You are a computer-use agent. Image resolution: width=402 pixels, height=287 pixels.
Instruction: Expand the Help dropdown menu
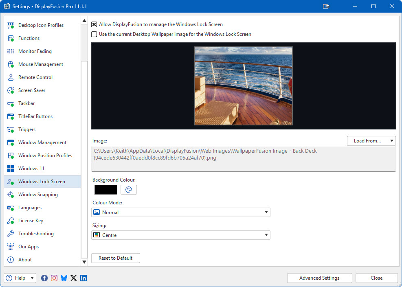20,278
